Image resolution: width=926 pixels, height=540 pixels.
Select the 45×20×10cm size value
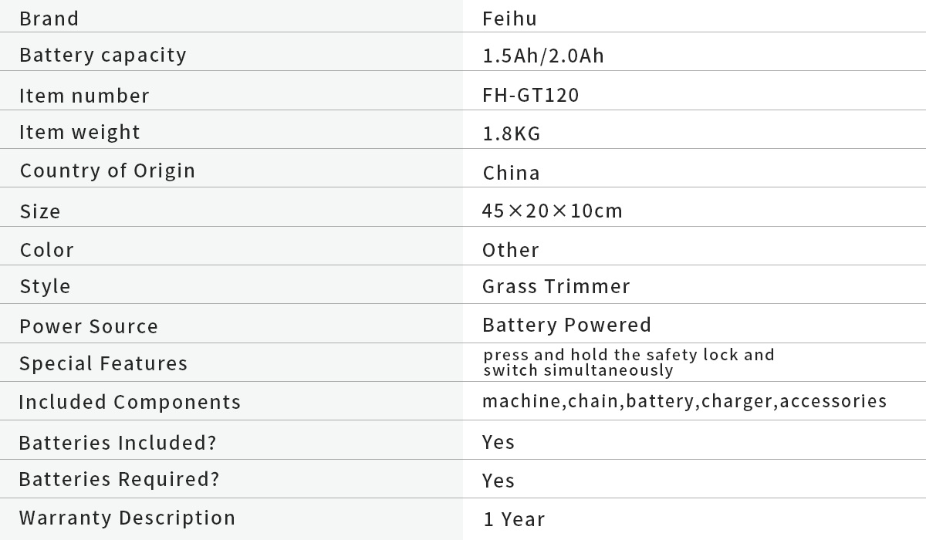coord(552,211)
